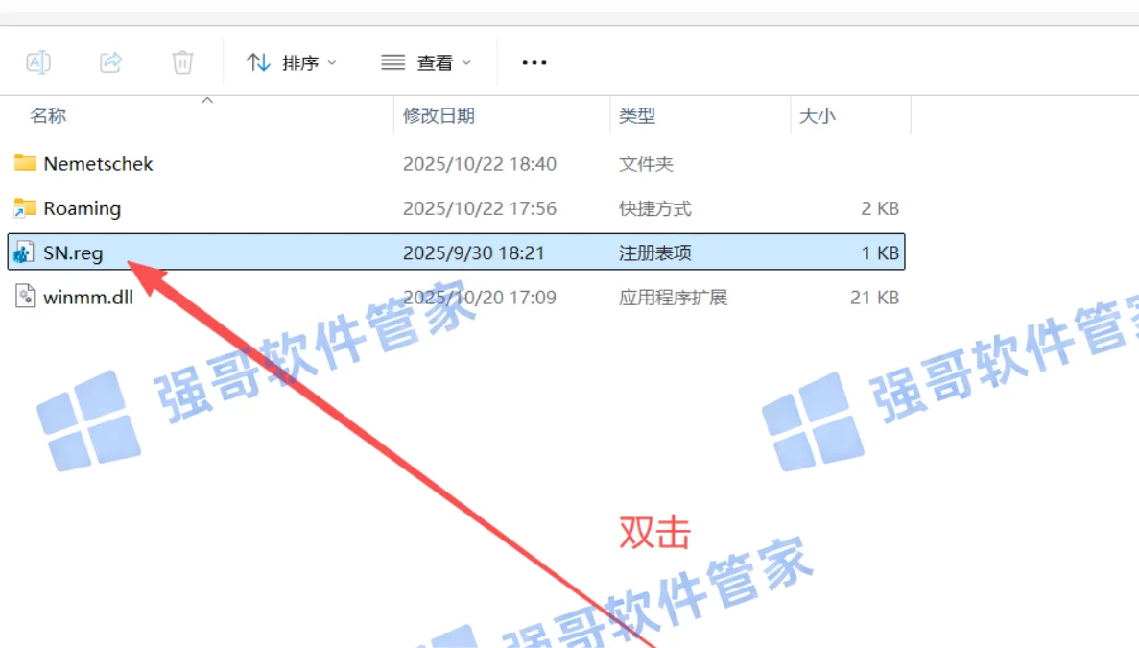This screenshot has height=648, width=1139.
Task: Click the 应用程序扩展 type cell
Action: point(673,298)
